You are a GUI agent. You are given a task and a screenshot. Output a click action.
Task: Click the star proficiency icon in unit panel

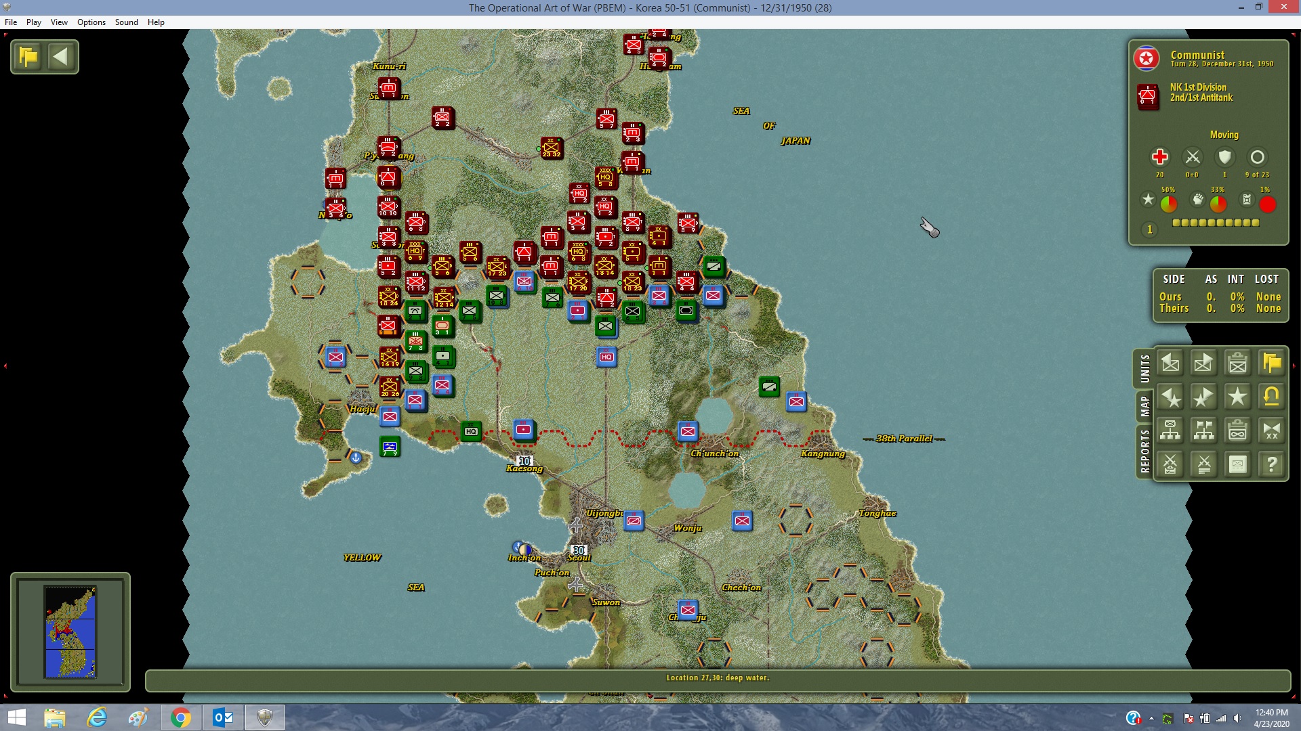click(x=1148, y=200)
